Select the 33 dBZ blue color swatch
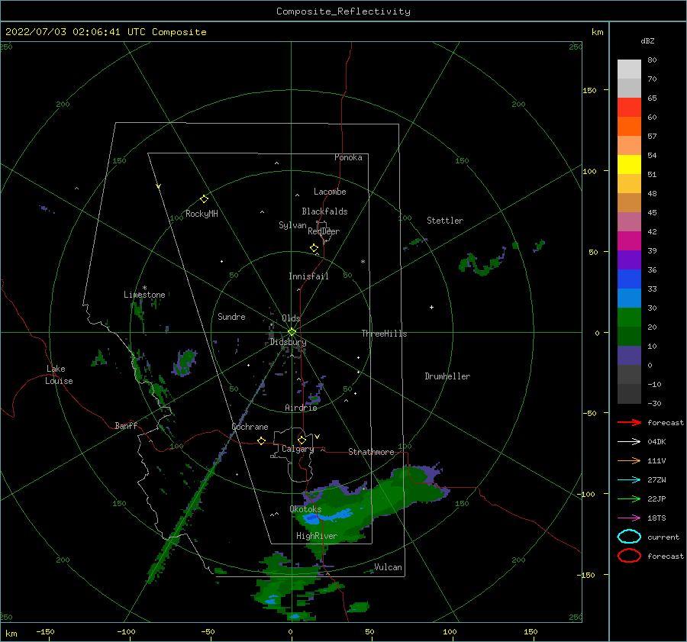Image resolution: width=687 pixels, height=642 pixels. pyautogui.click(x=629, y=279)
